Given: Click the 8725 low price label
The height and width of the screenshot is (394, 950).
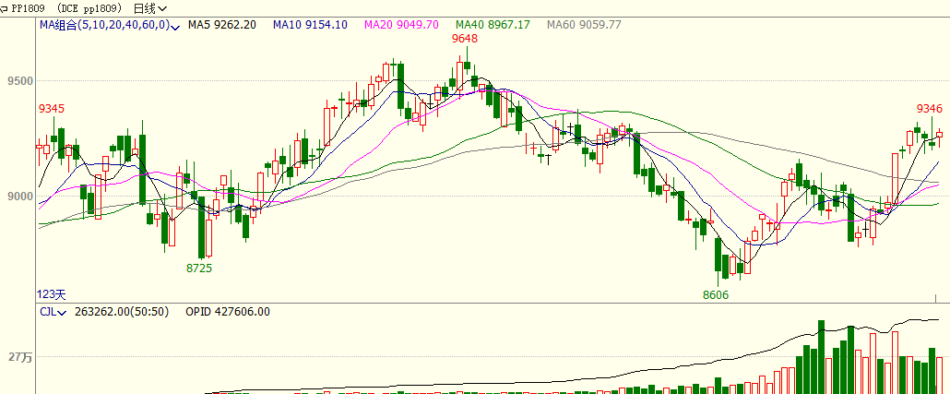Looking at the screenshot, I should [199, 268].
